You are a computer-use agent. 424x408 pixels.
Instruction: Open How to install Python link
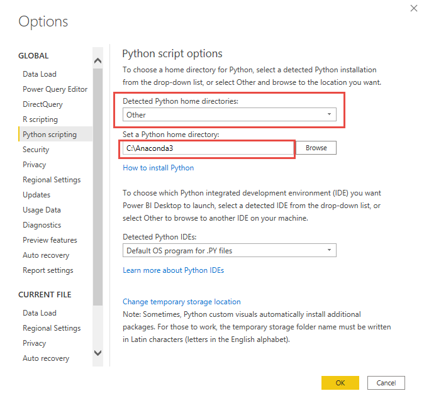coord(158,168)
